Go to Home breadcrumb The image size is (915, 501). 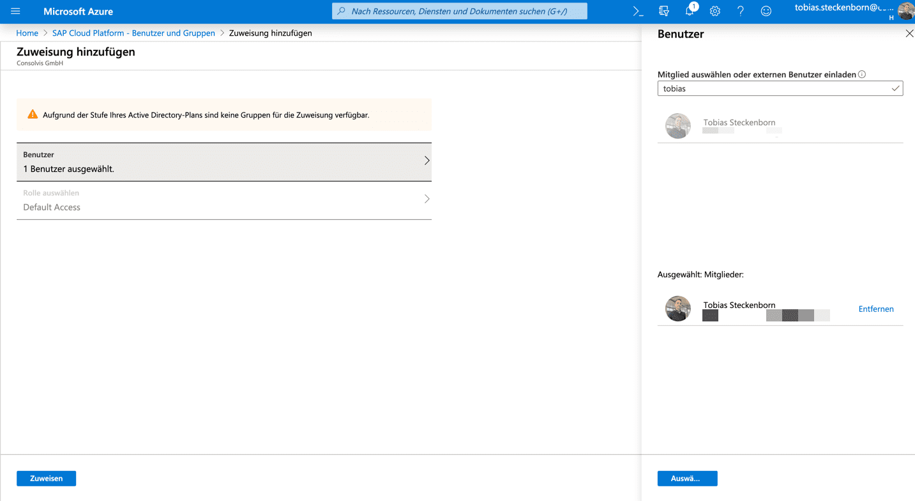pos(27,33)
